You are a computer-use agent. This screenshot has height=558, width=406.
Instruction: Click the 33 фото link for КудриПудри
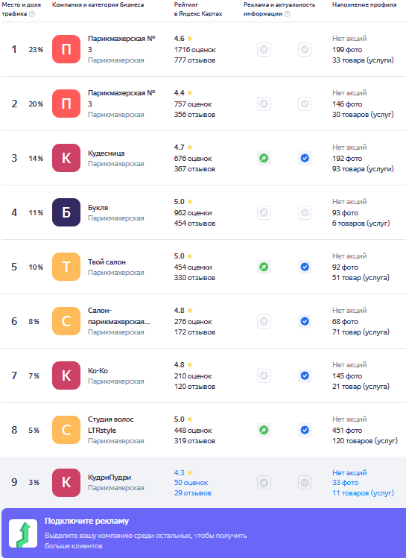[345, 483]
